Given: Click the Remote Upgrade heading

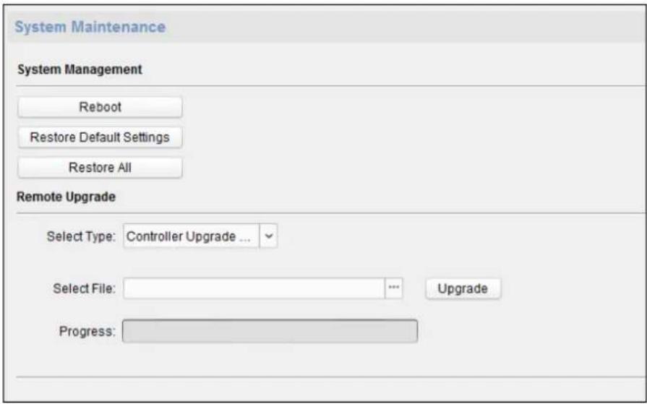Looking at the screenshot, I should tap(66, 197).
